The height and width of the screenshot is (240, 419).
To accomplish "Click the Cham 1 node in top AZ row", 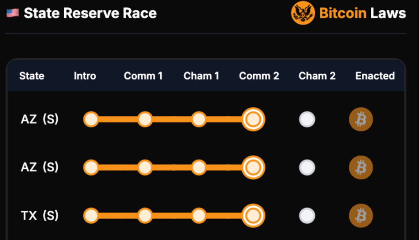I will 199,119.
